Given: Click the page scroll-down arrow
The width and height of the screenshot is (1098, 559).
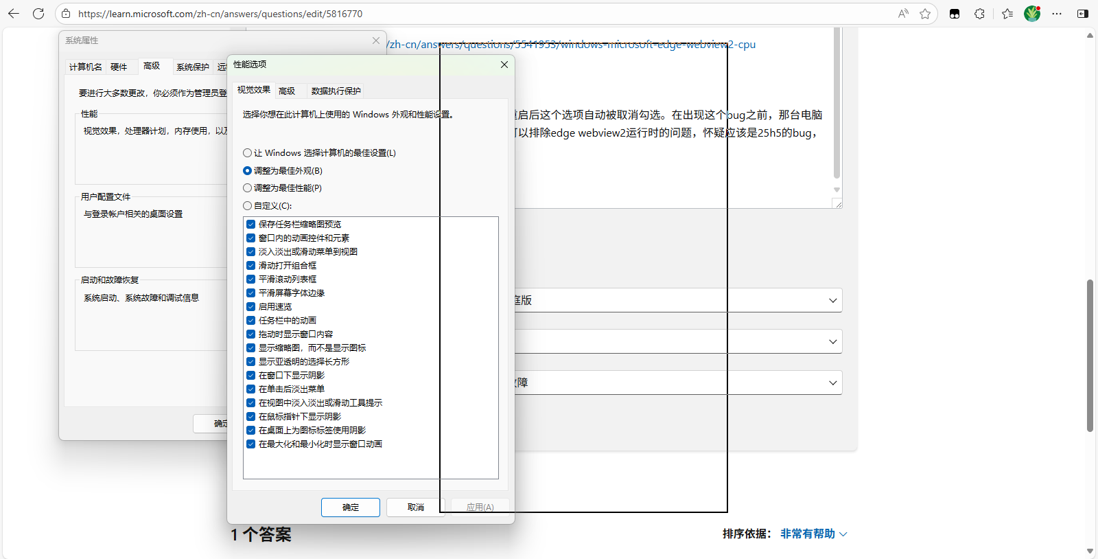Looking at the screenshot, I should pos(1090,551).
